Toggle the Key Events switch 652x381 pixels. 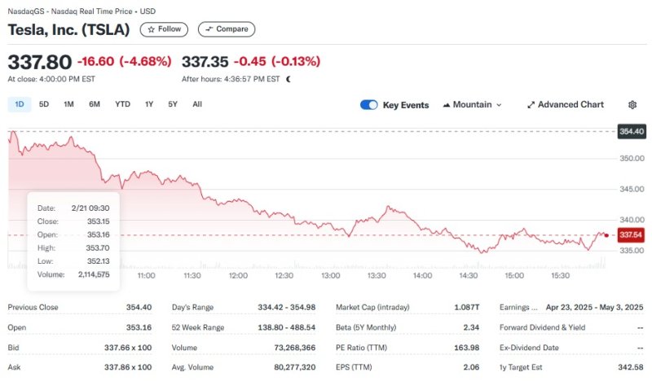pos(368,105)
